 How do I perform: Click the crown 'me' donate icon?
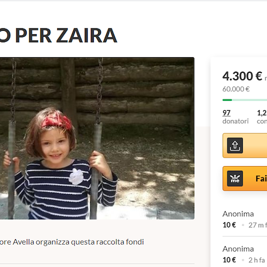click(x=235, y=178)
